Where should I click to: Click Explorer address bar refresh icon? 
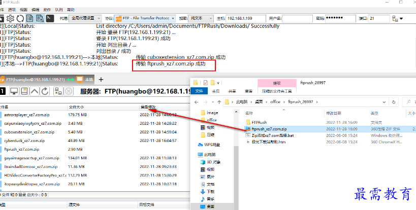click(394, 101)
